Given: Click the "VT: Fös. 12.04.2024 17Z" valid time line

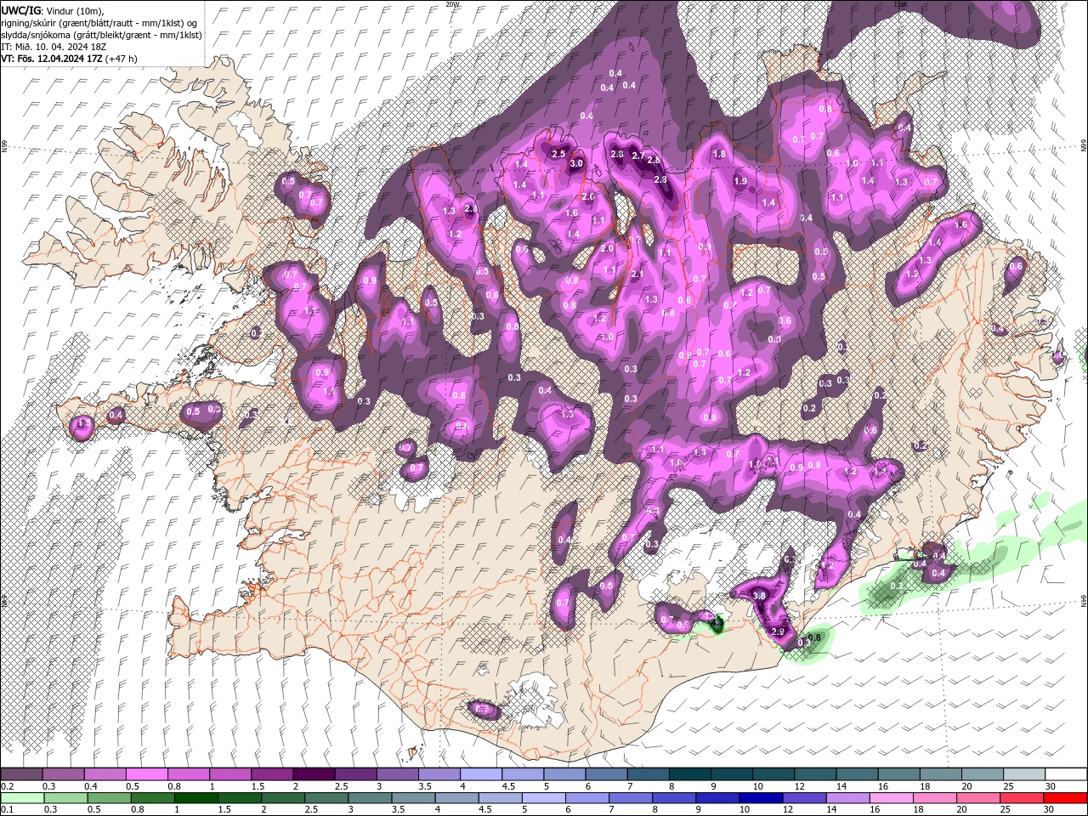Looking at the screenshot, I should (53, 59).
